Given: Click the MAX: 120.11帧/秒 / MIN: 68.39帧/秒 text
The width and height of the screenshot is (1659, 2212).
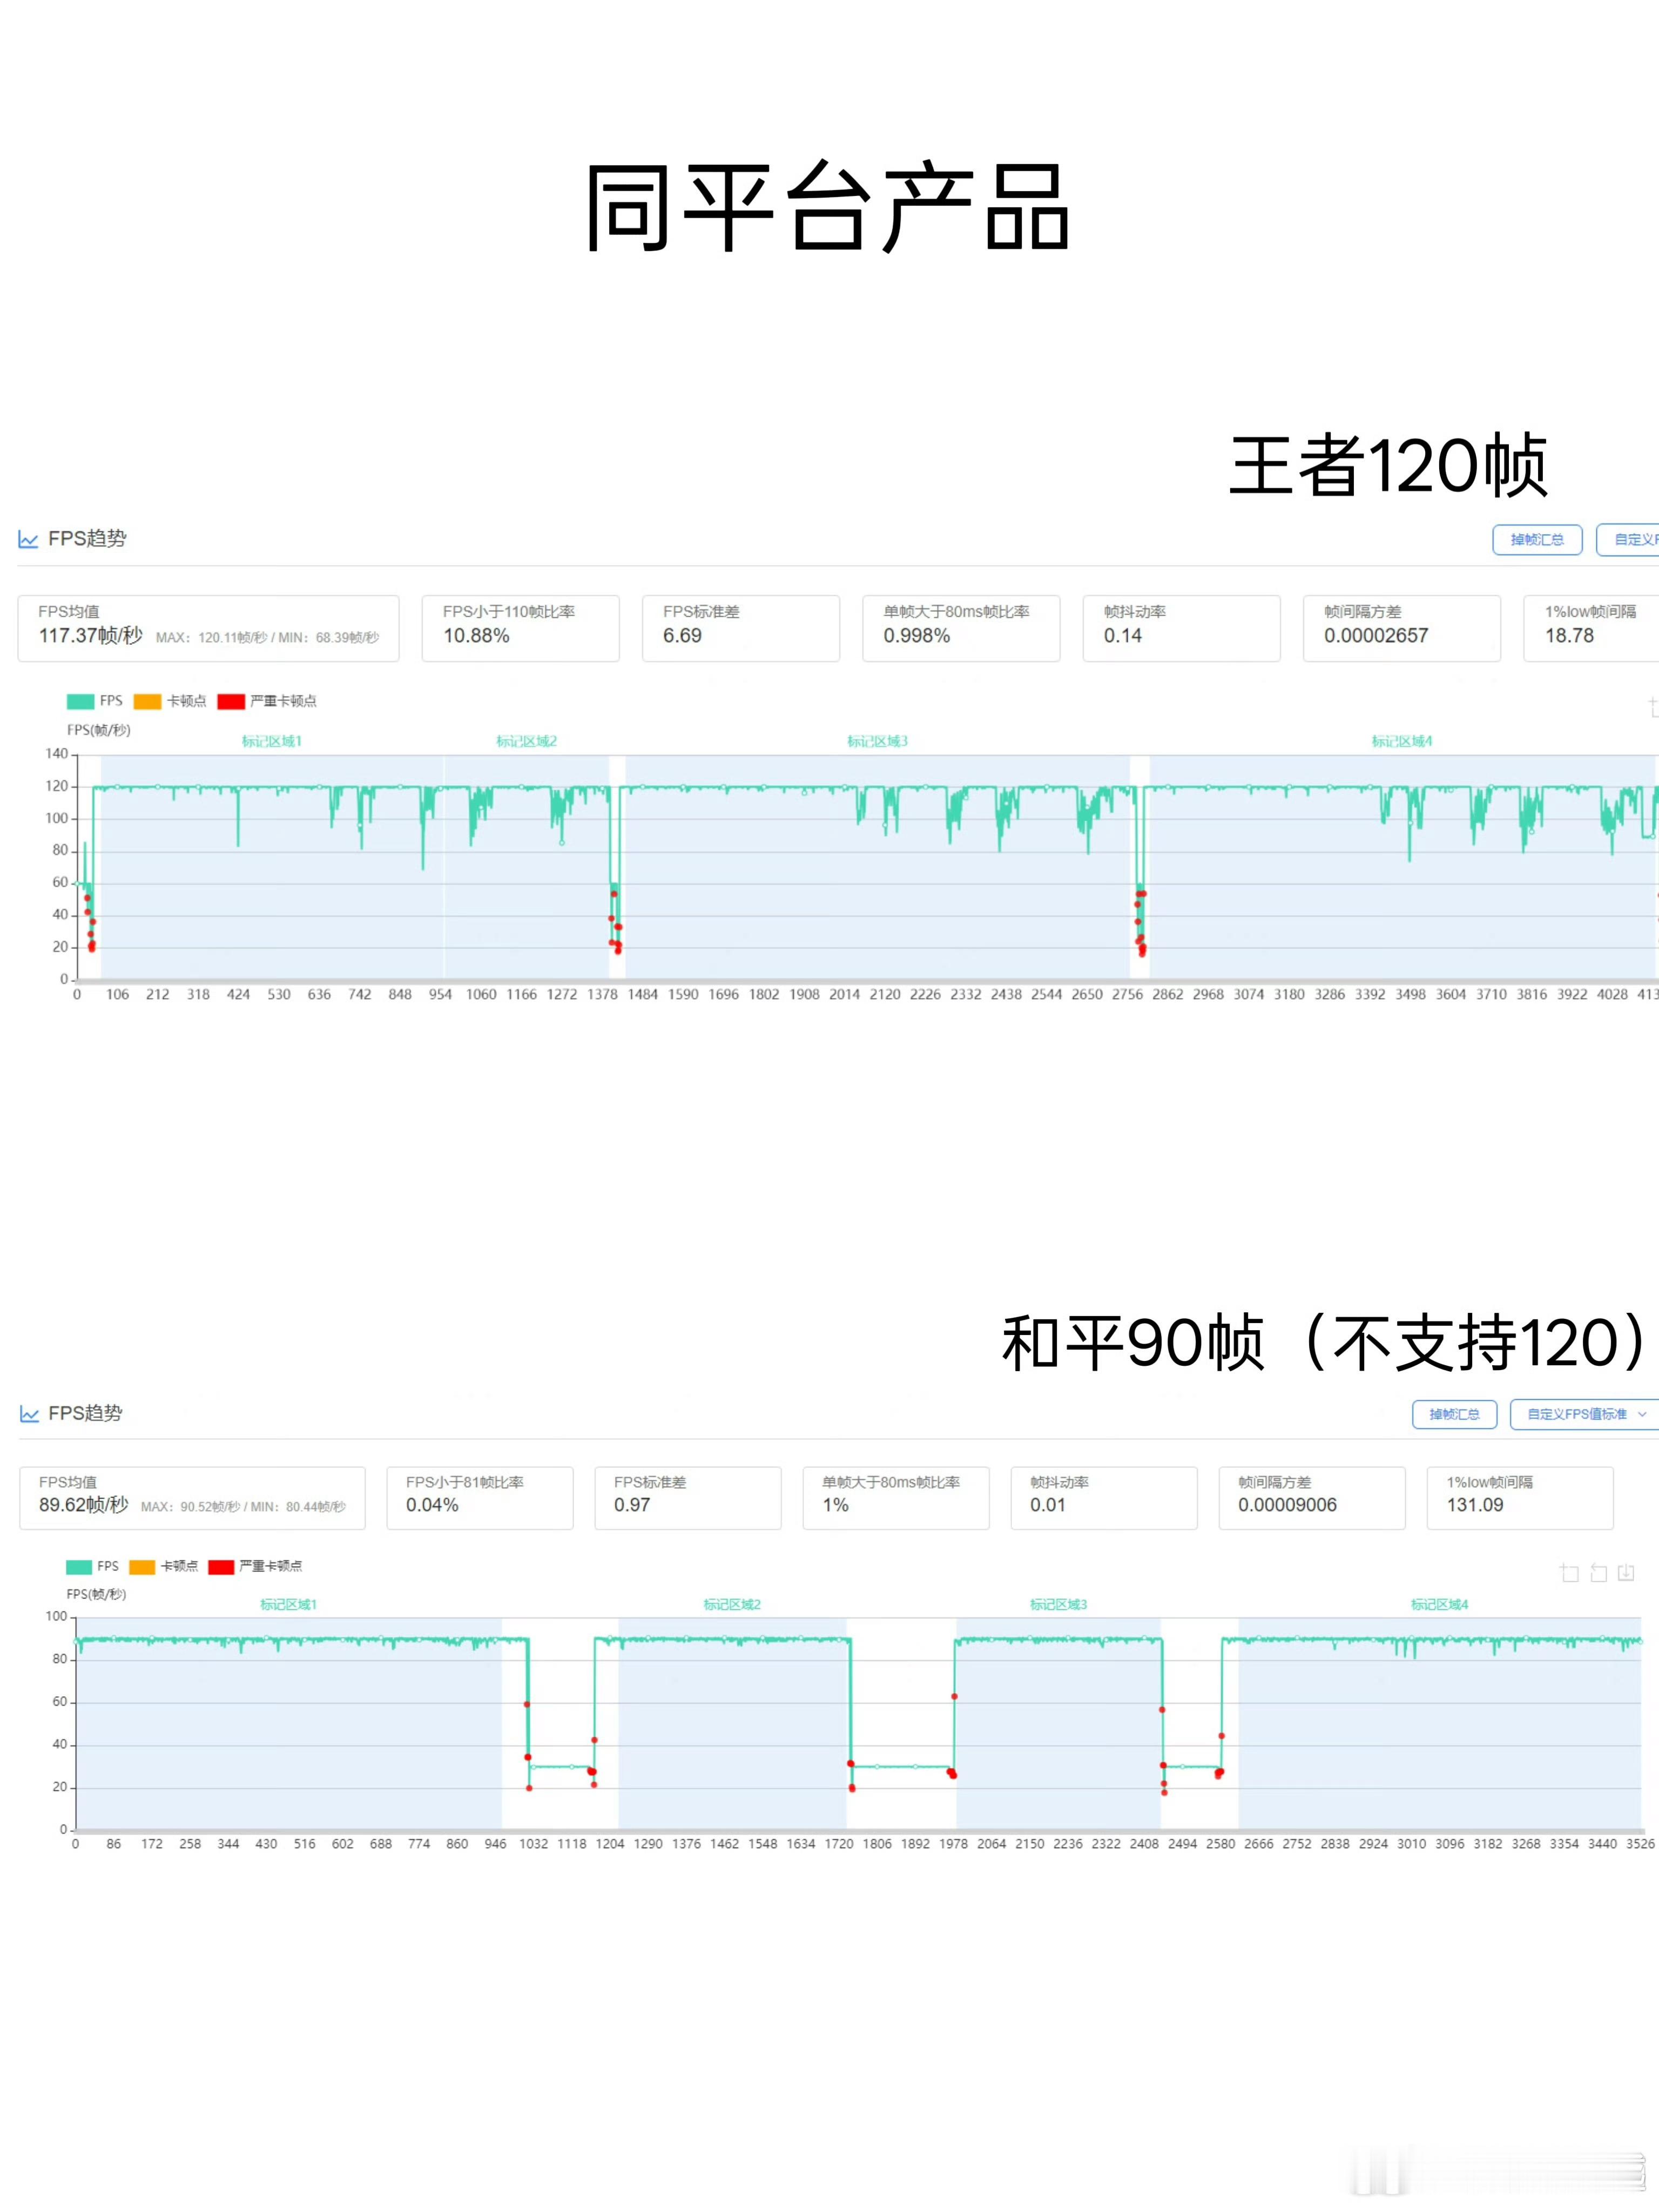Looking at the screenshot, I should point(267,638).
